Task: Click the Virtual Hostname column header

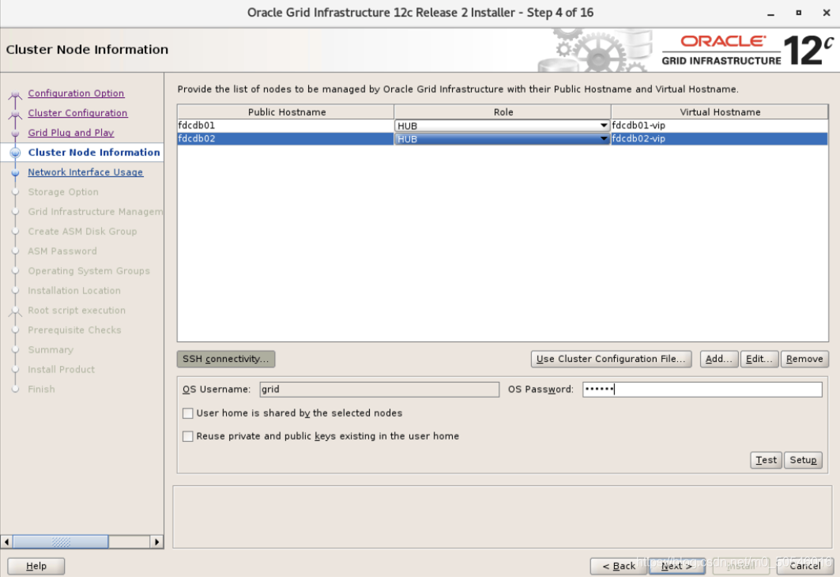Action: pyautogui.click(x=720, y=112)
